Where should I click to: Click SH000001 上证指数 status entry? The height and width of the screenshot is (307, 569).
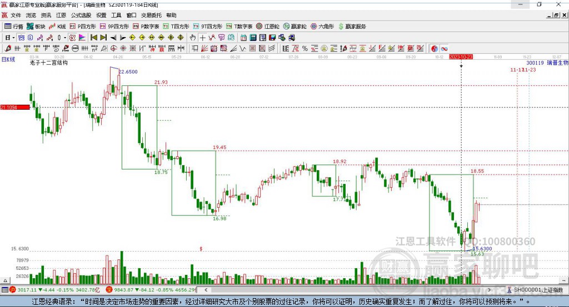click(x=538, y=290)
